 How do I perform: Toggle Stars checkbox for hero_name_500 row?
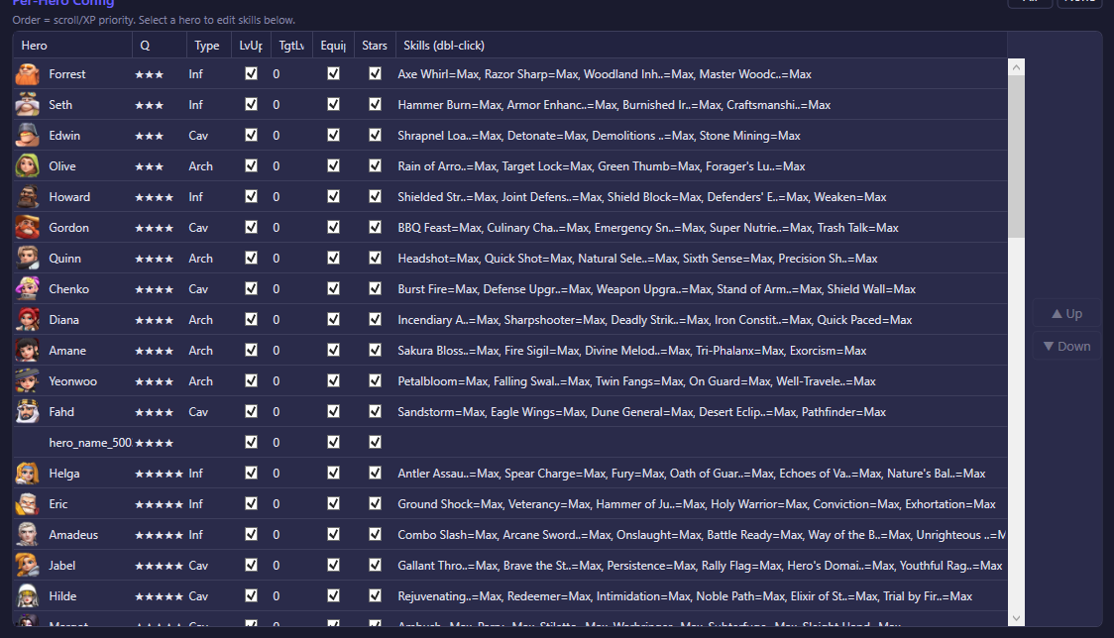pos(375,442)
